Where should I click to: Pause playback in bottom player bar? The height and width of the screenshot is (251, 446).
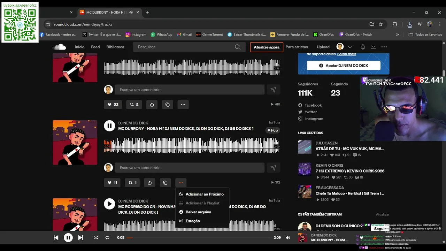(68, 238)
